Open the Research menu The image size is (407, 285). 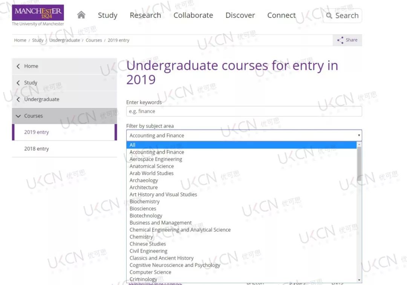point(145,15)
